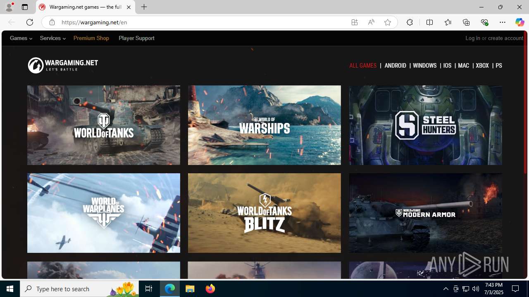Filter games by ANDROID

point(395,66)
